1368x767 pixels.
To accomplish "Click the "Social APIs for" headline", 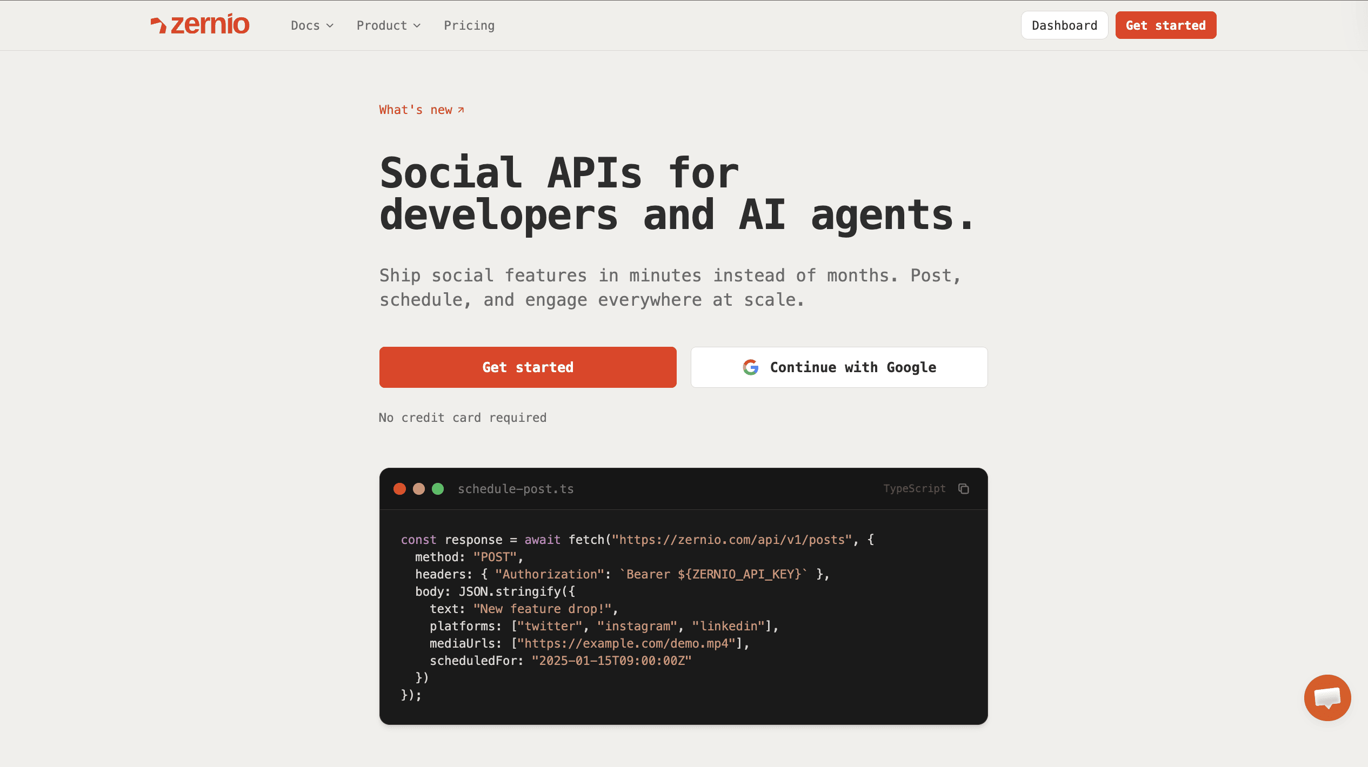I will [x=559, y=173].
